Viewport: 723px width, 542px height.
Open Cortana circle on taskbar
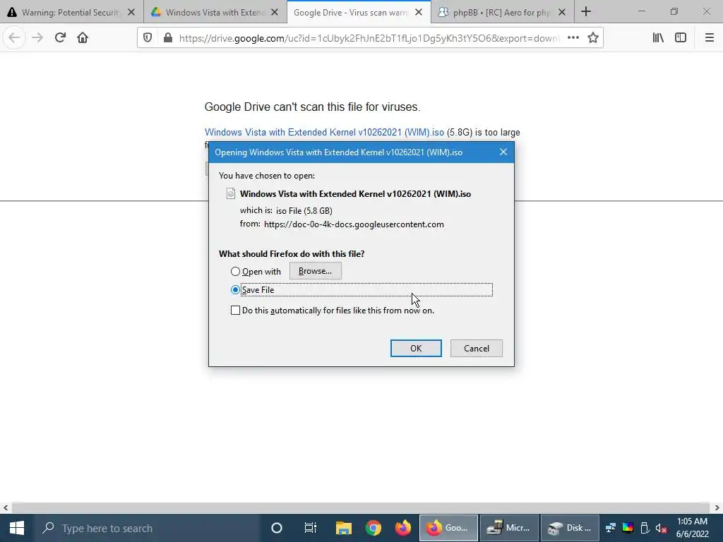click(277, 528)
